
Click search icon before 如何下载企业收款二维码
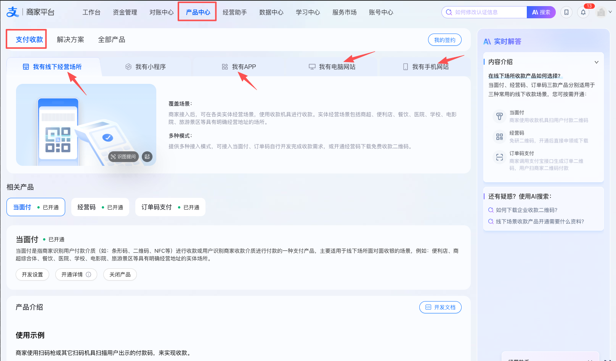[491, 210]
